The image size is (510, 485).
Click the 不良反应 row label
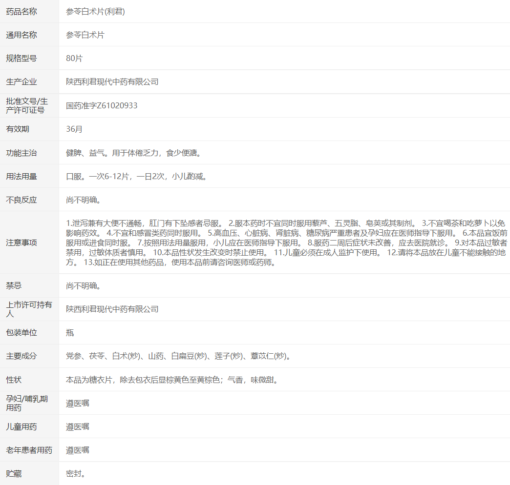pyautogui.click(x=21, y=200)
